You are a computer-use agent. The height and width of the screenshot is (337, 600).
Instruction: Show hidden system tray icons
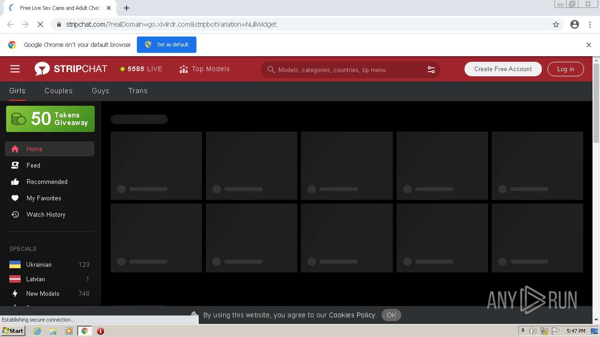[x=523, y=331]
